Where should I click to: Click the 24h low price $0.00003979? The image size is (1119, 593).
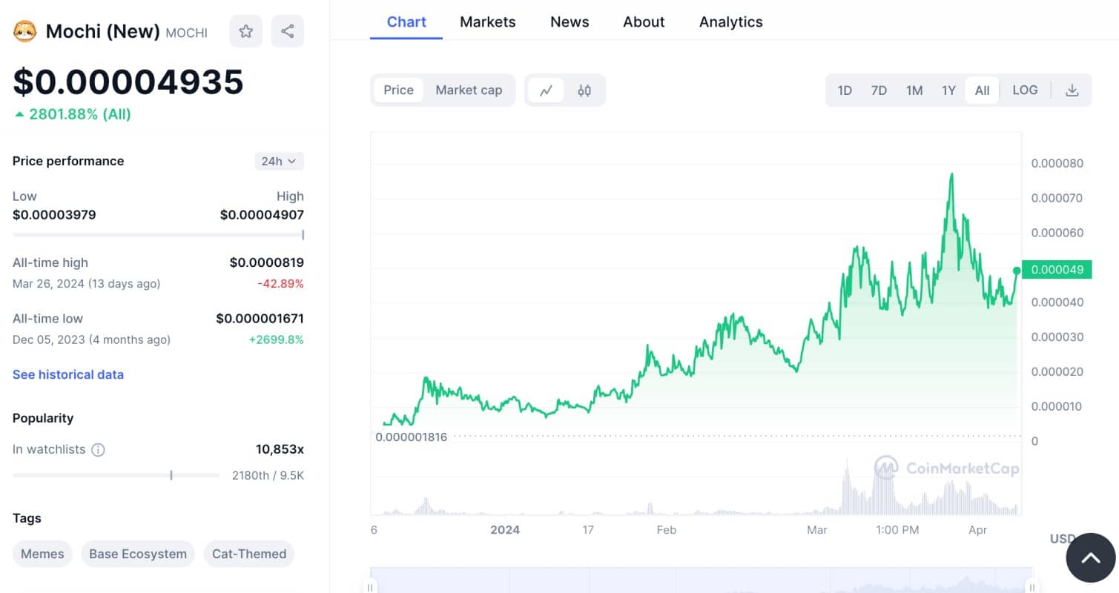[54, 215]
